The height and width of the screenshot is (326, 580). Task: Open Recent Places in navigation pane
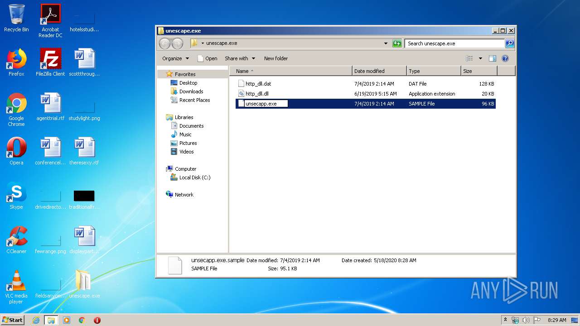[194, 100]
